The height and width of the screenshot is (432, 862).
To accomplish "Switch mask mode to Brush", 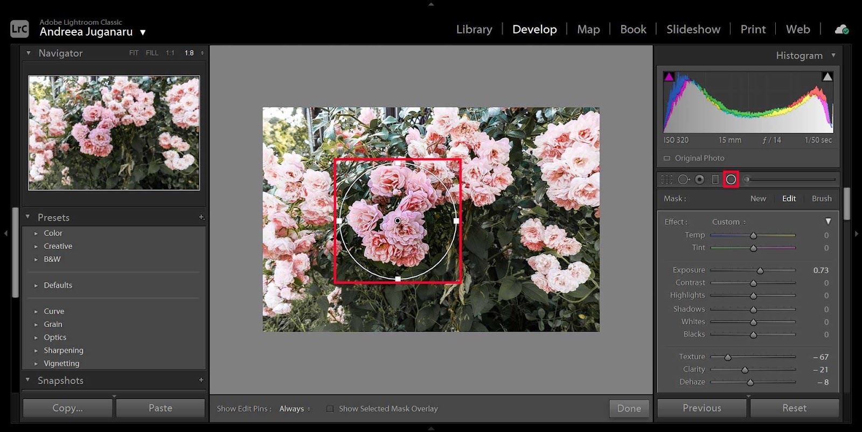I will (822, 199).
